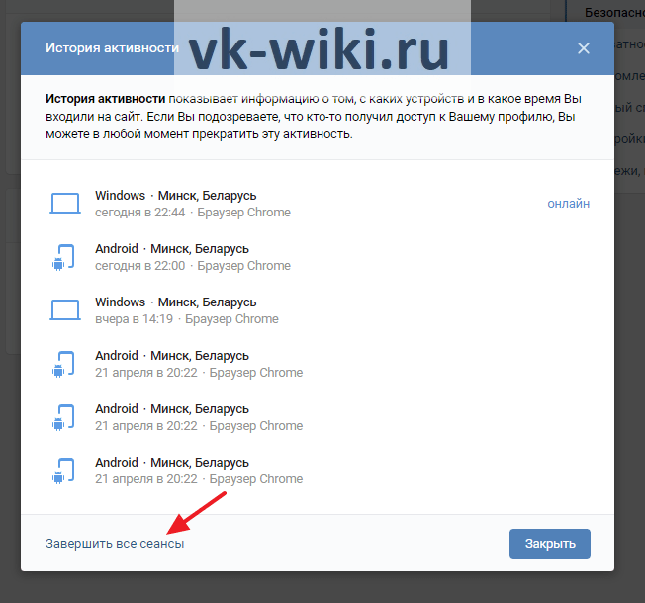Click Браузер Chrome text in first session
Screen dimensions: 645x603
click(x=243, y=213)
